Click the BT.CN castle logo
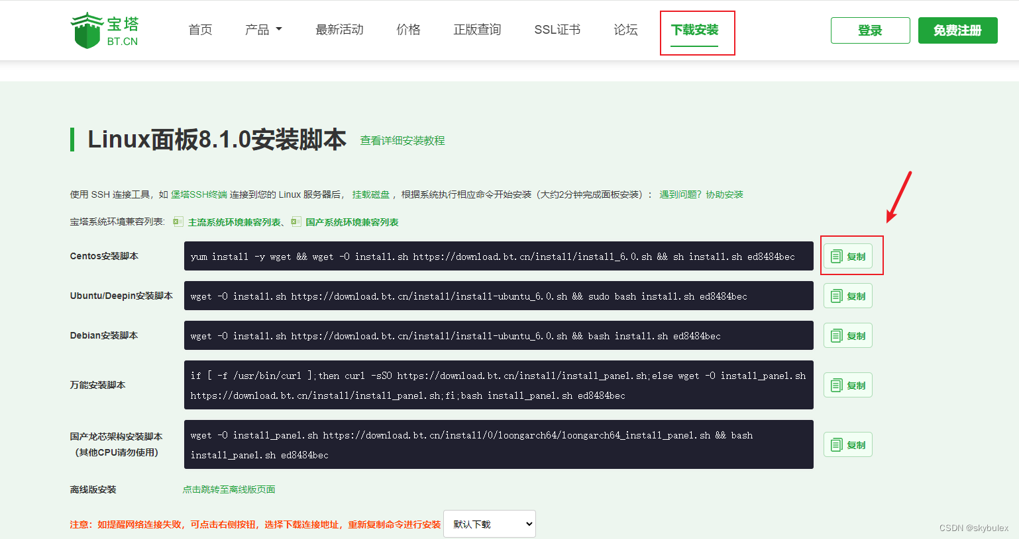This screenshot has width=1019, height=539. pos(105,30)
